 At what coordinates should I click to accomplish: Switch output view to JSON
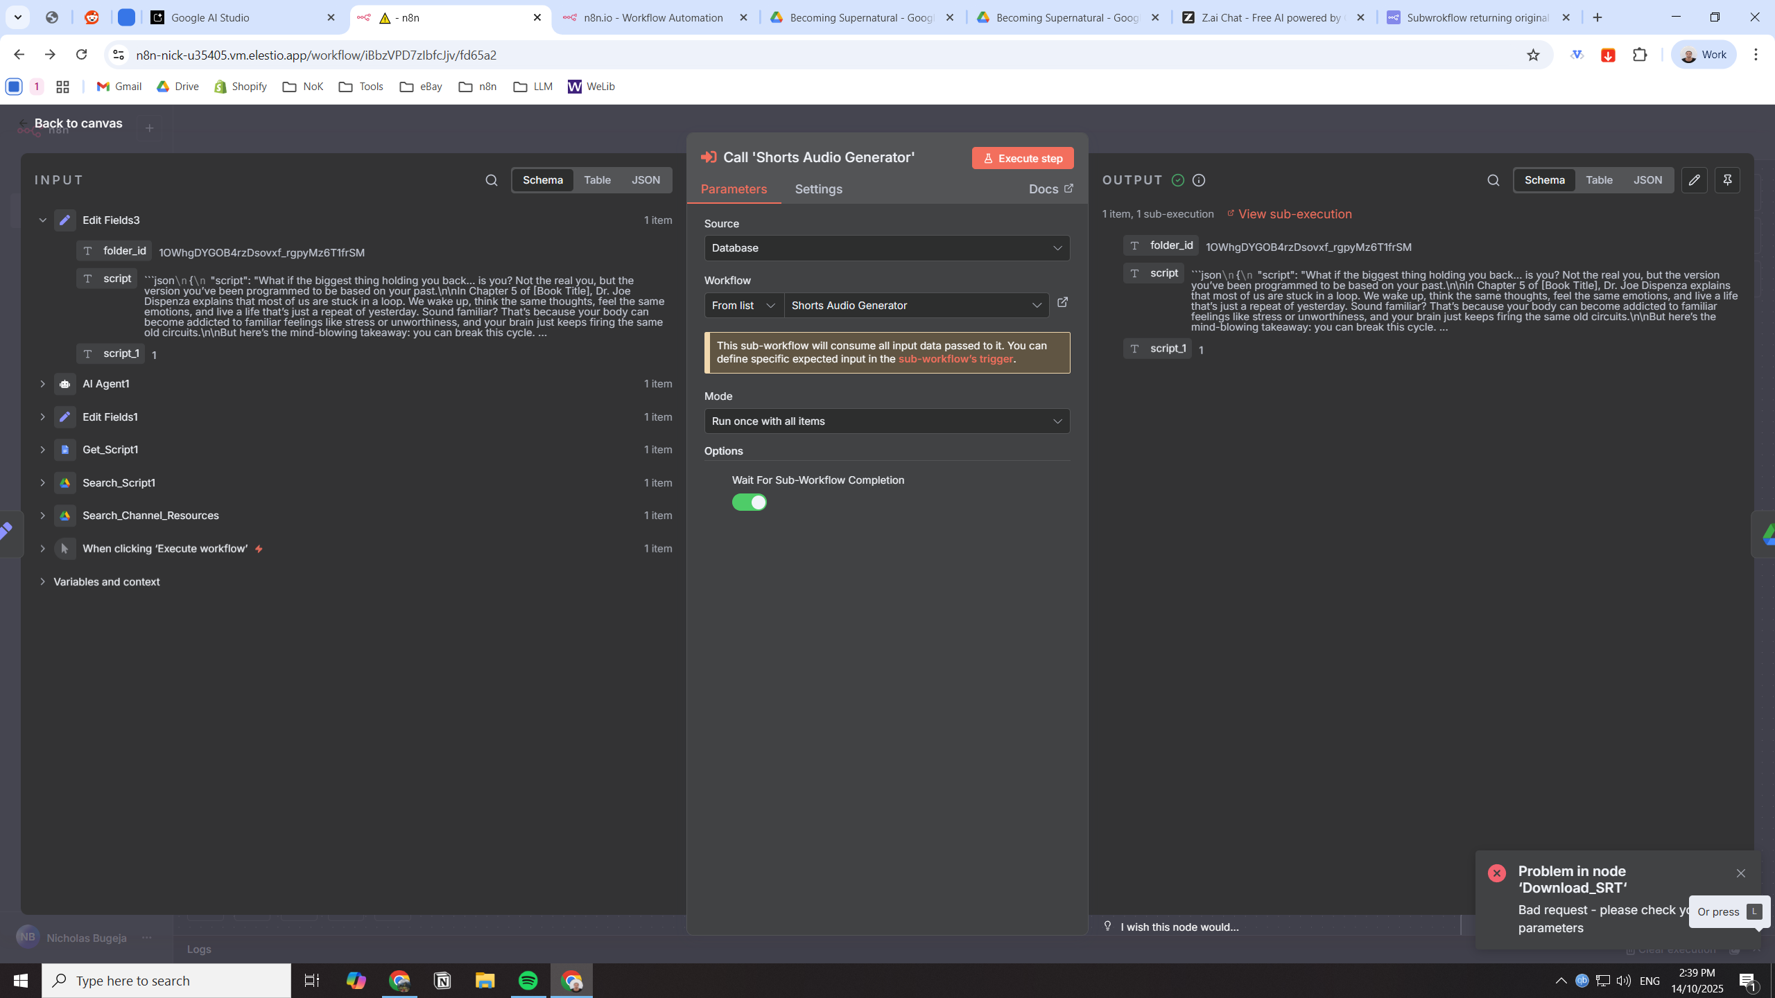point(1647,180)
